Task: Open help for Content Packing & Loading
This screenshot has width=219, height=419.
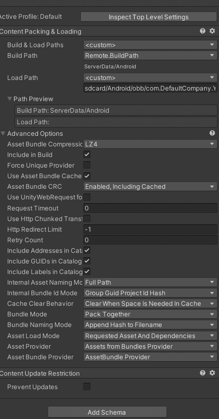Action: point(203,31)
